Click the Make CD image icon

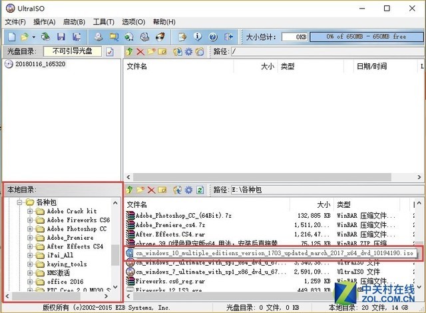pyautogui.click(x=99, y=37)
